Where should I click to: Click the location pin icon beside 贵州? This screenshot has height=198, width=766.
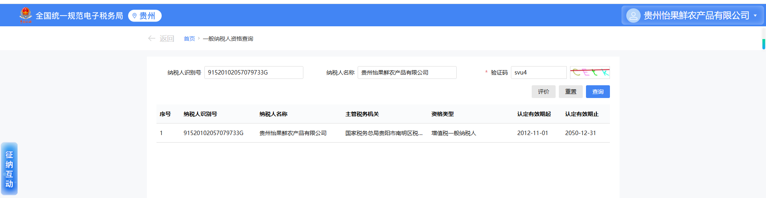[135, 16]
